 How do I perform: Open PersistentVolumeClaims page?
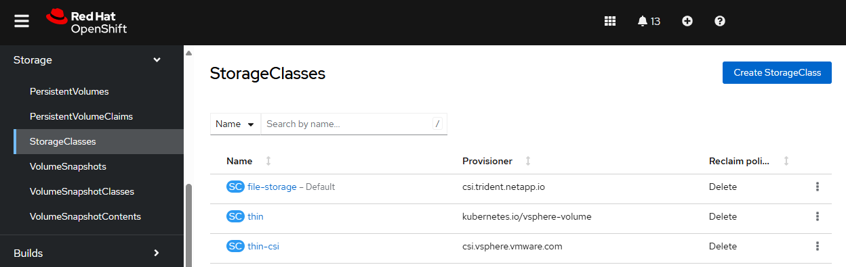pyautogui.click(x=81, y=116)
